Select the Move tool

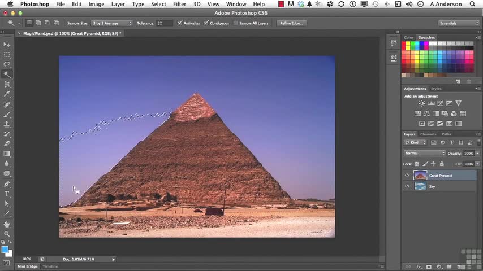tap(6, 45)
